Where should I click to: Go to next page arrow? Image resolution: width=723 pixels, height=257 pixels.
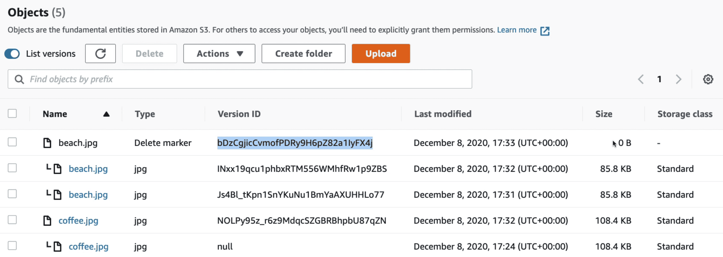[678, 79]
